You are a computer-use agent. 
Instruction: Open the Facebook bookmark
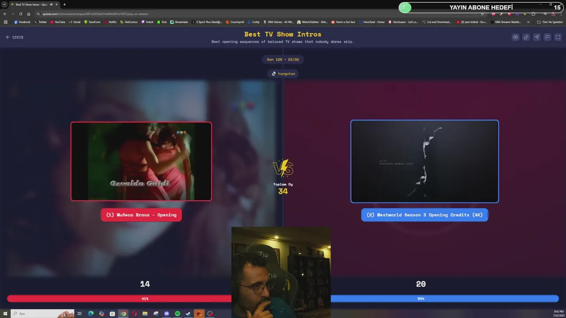(22, 22)
